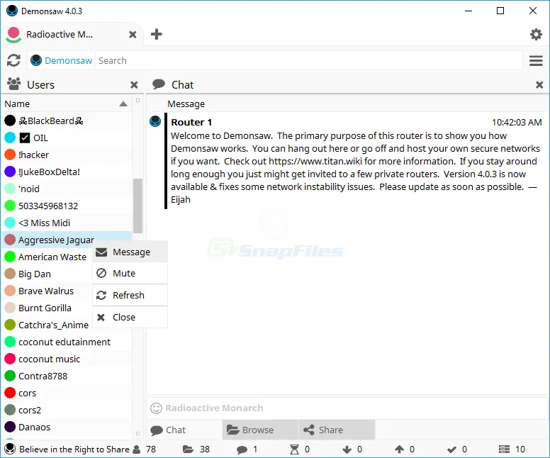550x458 pixels.
Task: Click the refresh arrows toolbar icon
Action: tap(13, 60)
